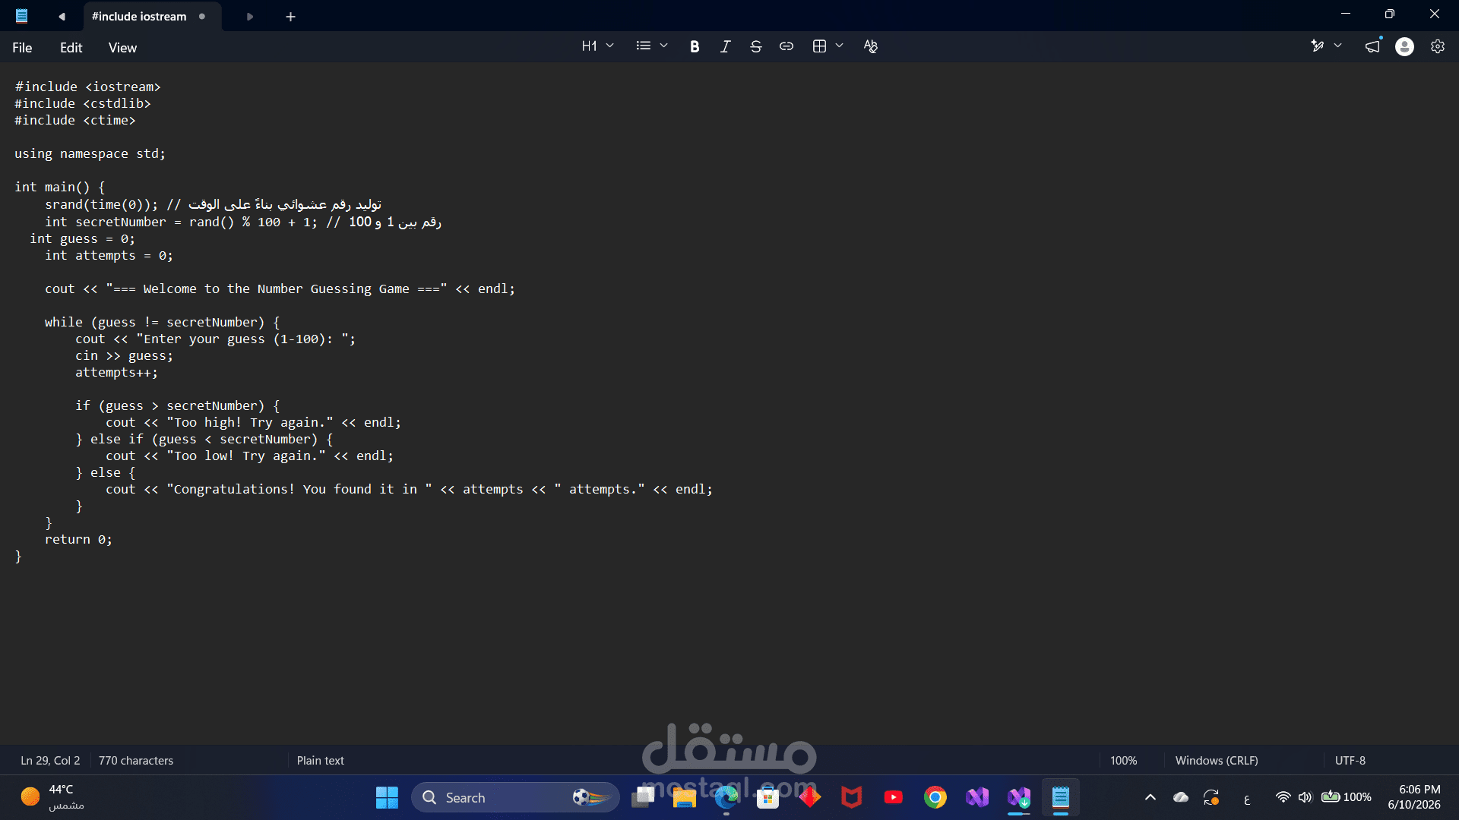
Task: Open Notepad settings gear
Action: pos(1438,46)
